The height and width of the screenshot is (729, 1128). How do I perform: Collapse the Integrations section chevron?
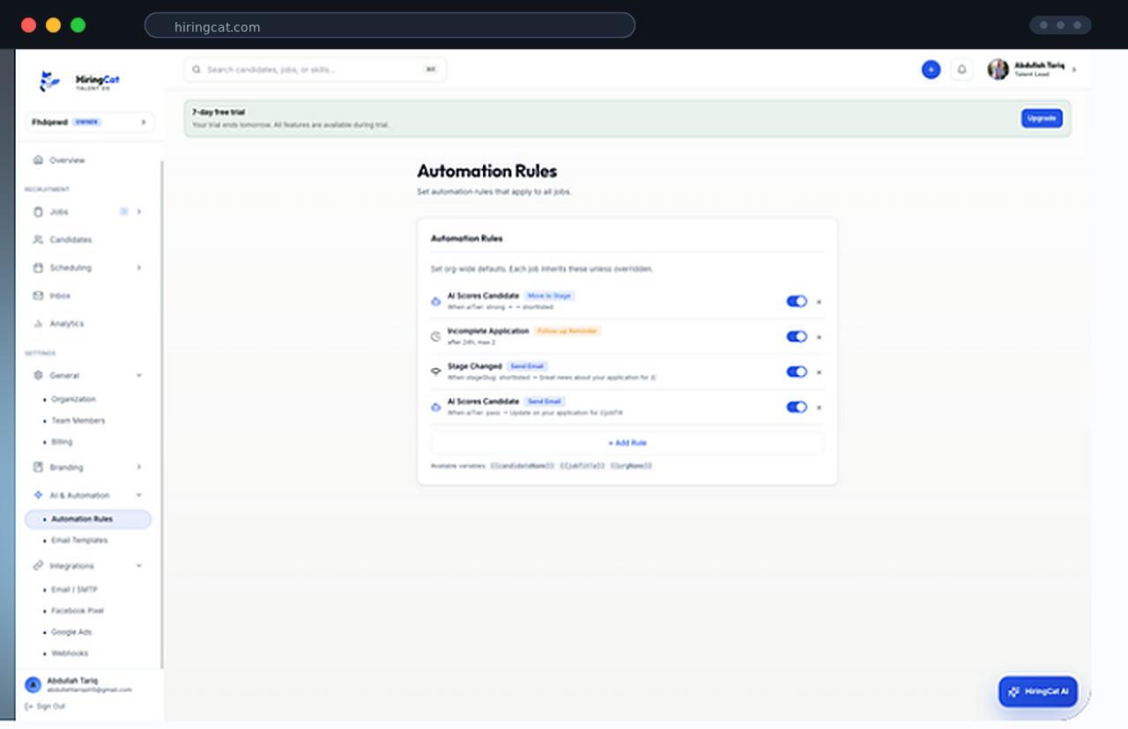point(139,566)
